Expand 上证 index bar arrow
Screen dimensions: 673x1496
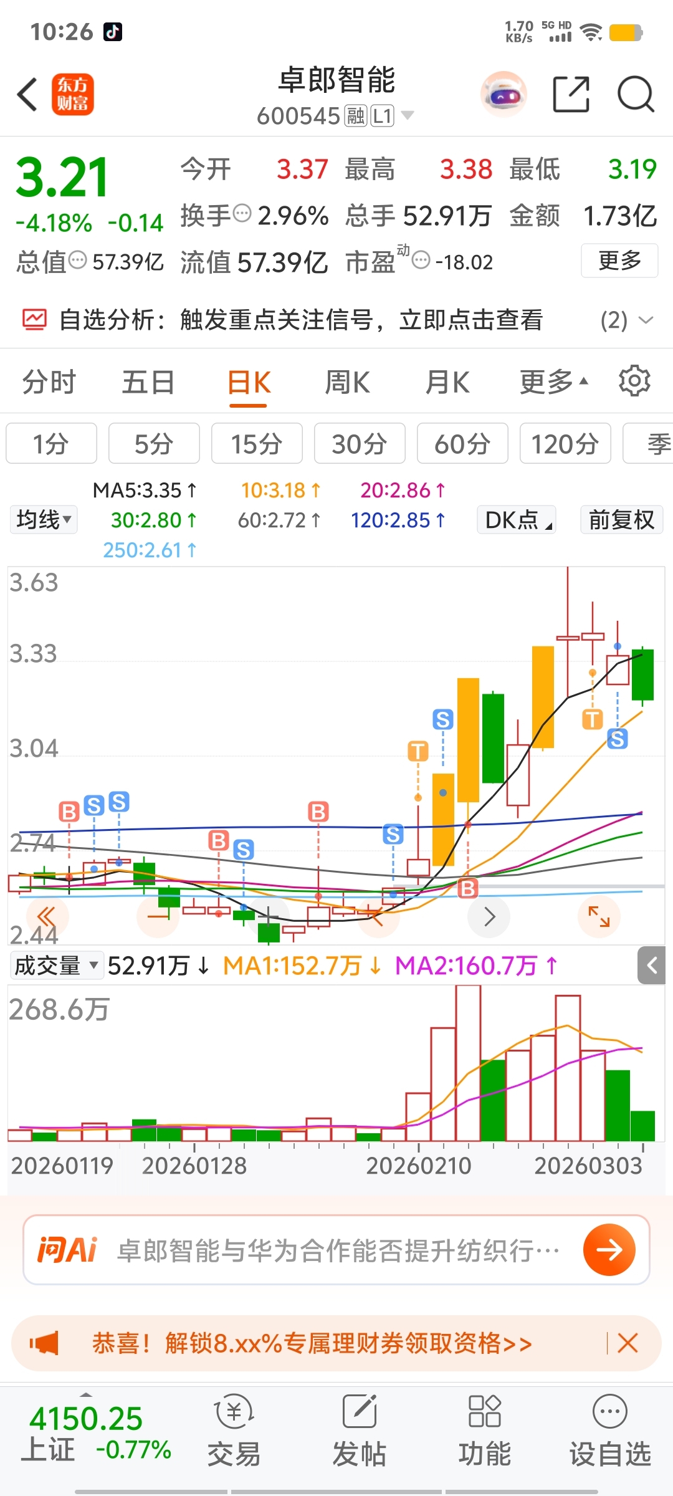click(86, 1394)
